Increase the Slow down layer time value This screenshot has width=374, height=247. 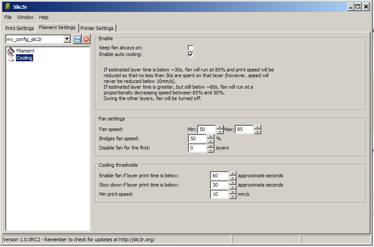tap(233, 183)
